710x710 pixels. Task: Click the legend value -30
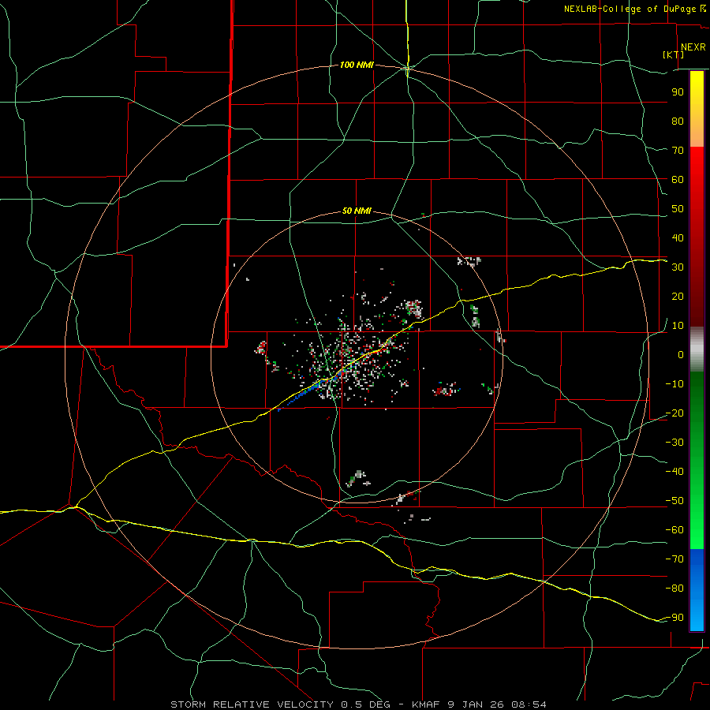pos(674,443)
